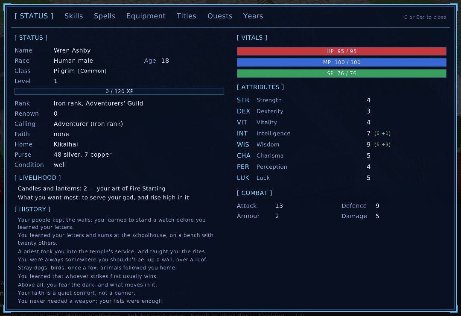Click the [ VITALS ] section header
Image resolution: width=461 pixels, height=316 pixels.
click(252, 38)
